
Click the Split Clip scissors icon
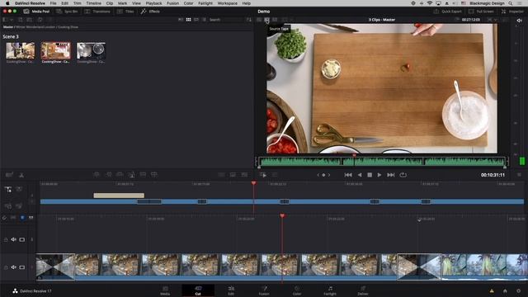[21, 174]
